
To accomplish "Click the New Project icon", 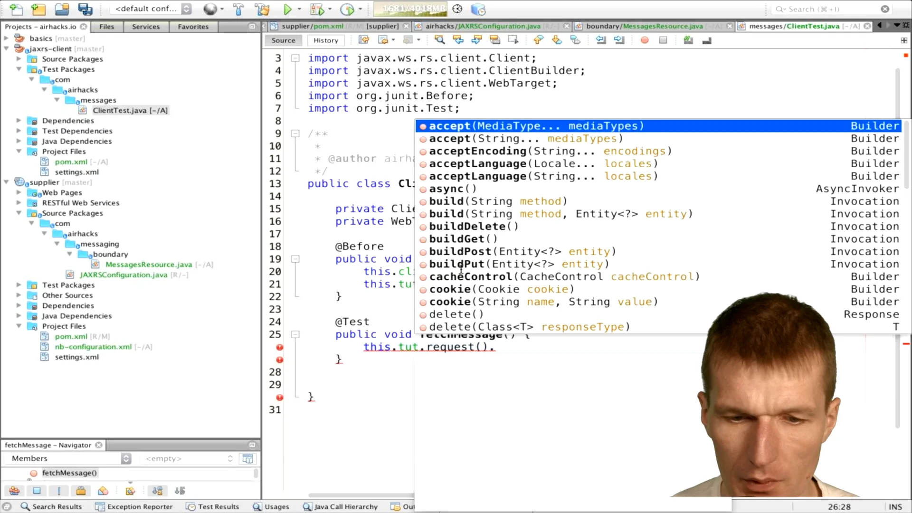I will [x=39, y=9].
